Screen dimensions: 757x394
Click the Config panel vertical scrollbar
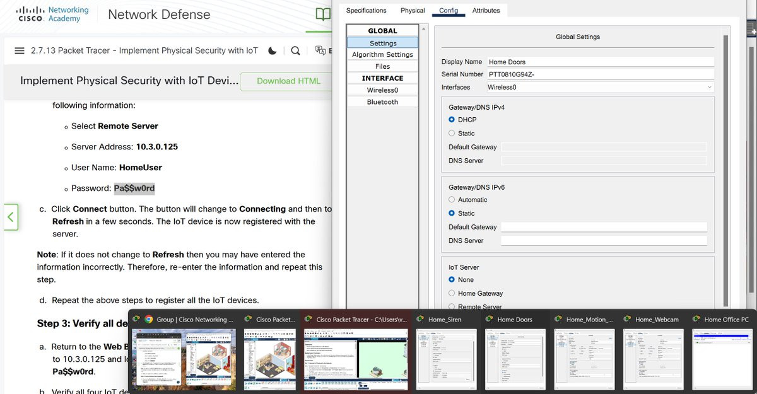click(x=725, y=170)
